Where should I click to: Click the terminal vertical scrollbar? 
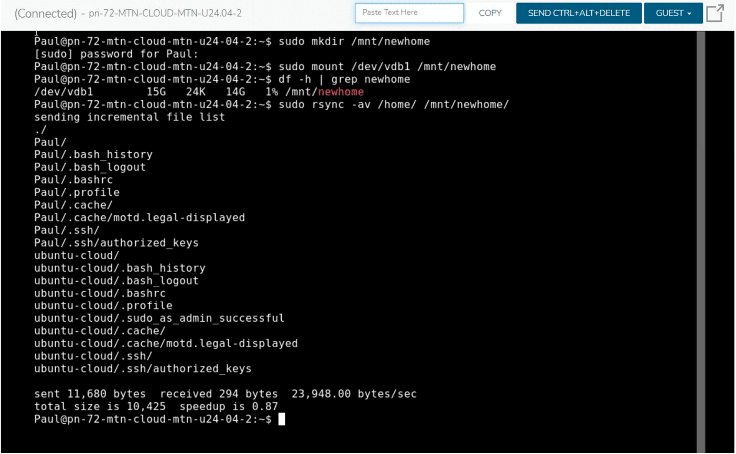[x=701, y=242]
